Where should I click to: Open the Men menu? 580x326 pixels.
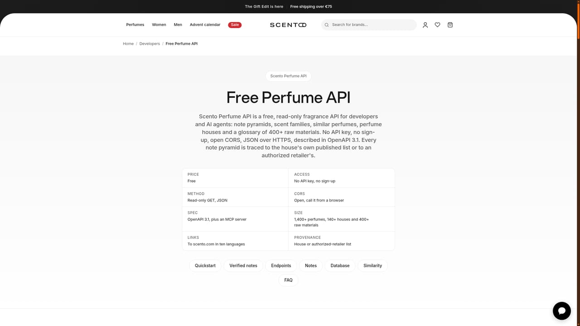point(178,25)
